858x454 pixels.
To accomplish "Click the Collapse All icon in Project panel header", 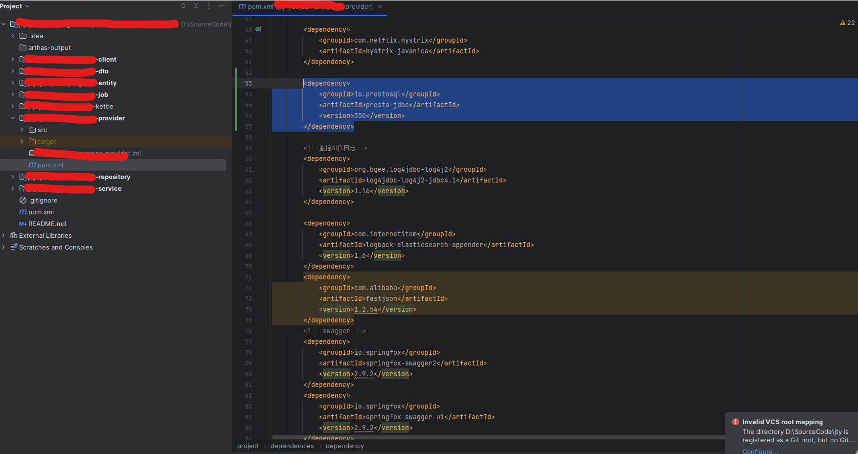I will coord(196,6).
